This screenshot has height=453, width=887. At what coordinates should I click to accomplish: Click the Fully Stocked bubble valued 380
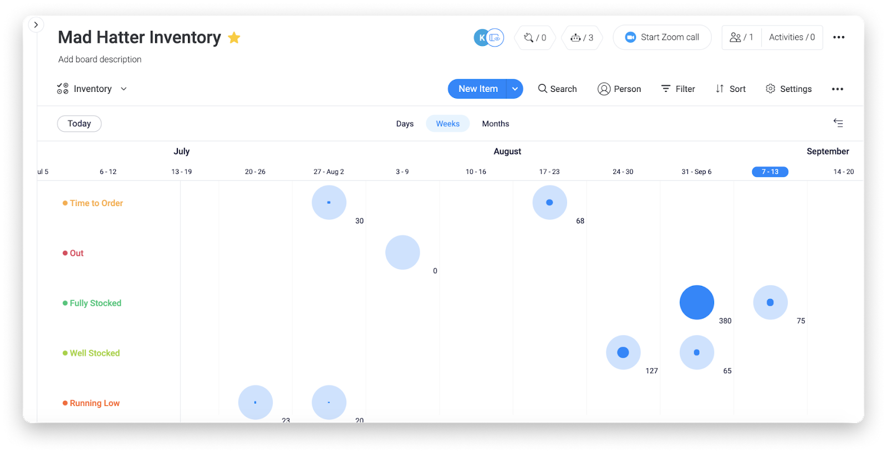(697, 302)
